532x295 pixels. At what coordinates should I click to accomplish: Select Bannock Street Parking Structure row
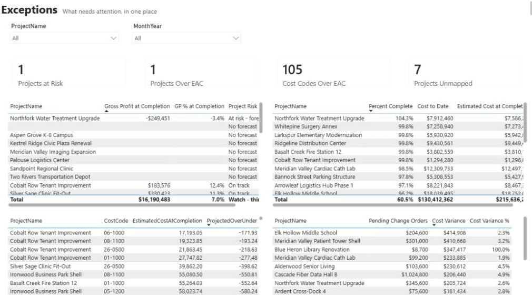(x=398, y=177)
